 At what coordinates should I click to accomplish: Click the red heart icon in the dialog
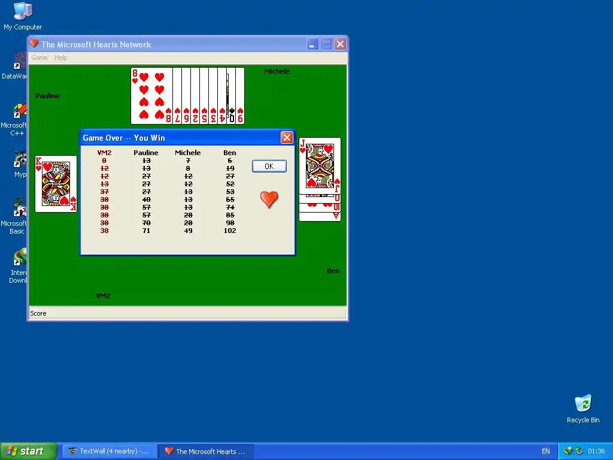coord(269,199)
